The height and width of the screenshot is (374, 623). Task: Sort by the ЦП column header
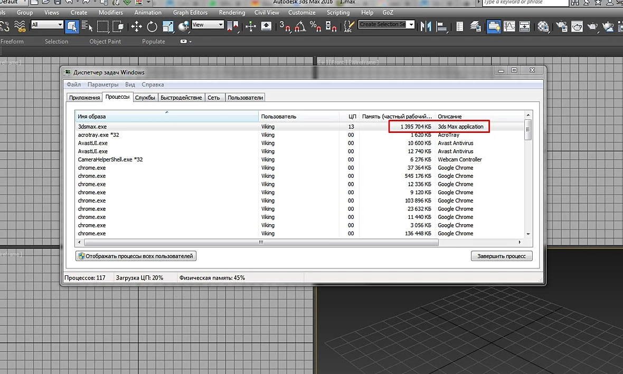pyautogui.click(x=349, y=117)
